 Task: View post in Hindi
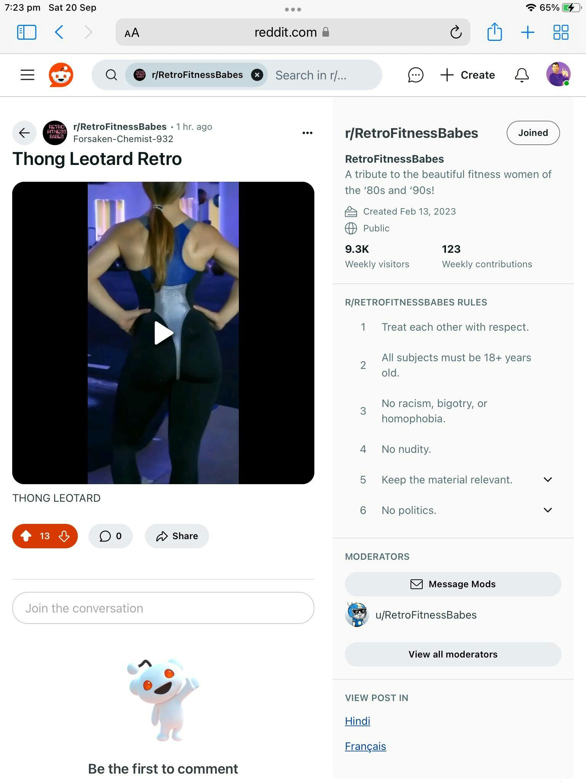click(357, 721)
